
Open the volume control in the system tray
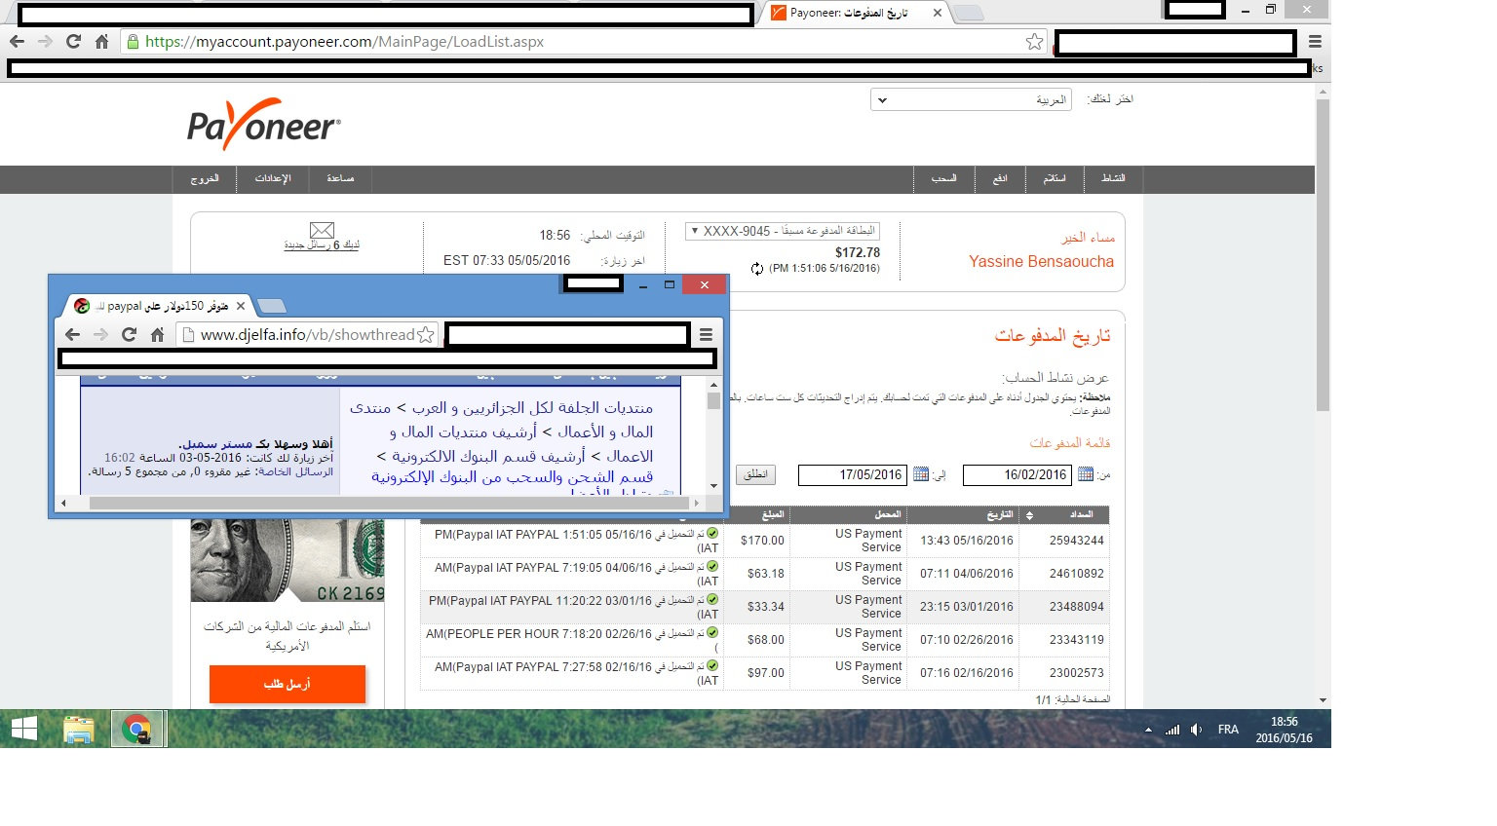[1196, 730]
